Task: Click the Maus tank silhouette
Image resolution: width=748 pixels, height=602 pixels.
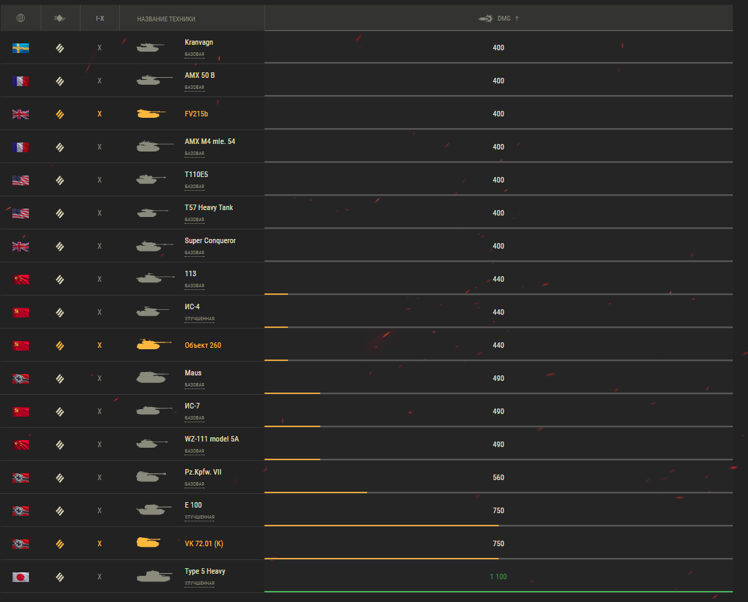Action: click(152, 378)
